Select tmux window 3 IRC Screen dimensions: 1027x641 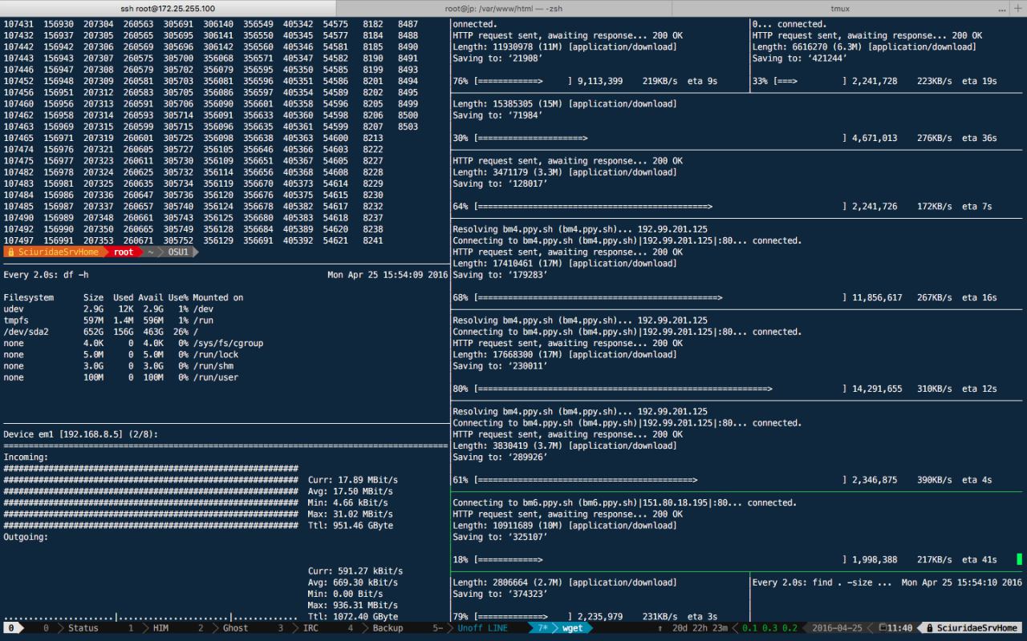tap(298, 628)
